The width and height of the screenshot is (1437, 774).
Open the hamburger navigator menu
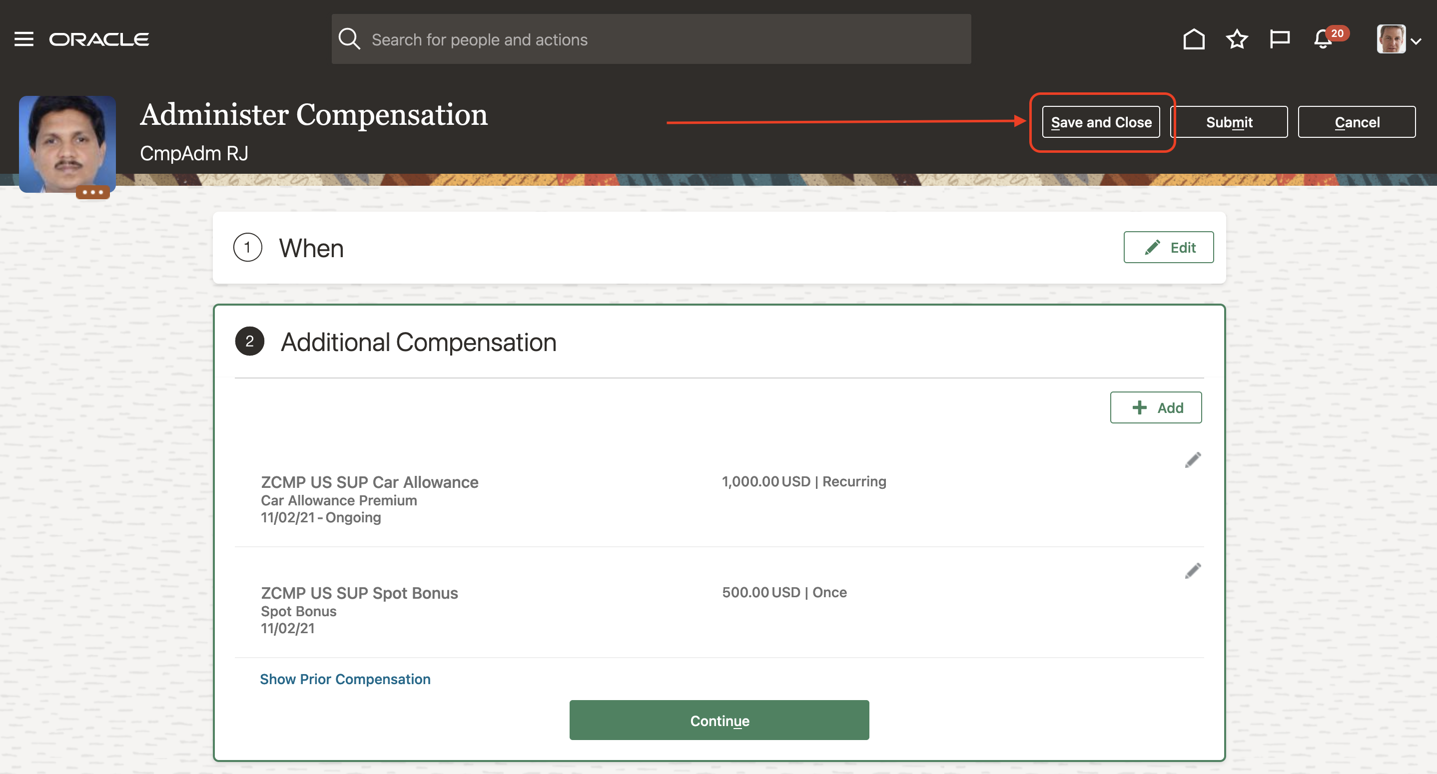23,39
